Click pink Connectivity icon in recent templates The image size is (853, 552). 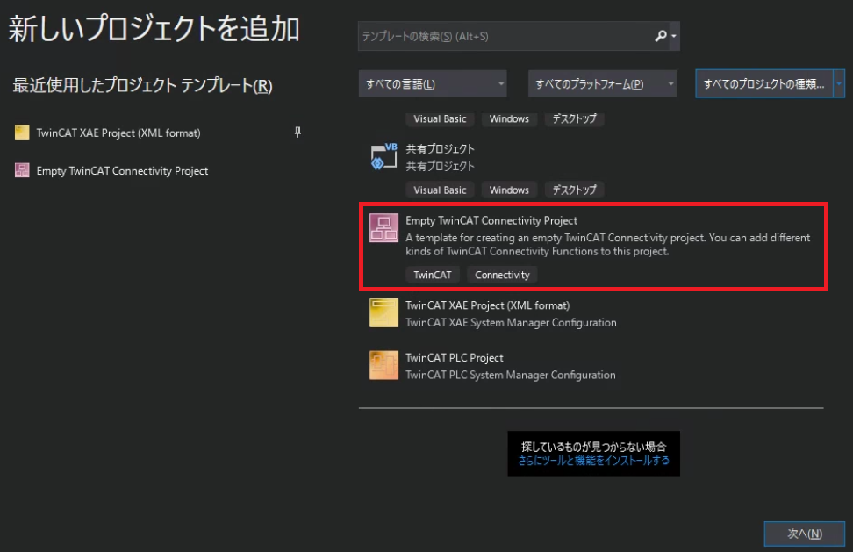pyautogui.click(x=22, y=170)
